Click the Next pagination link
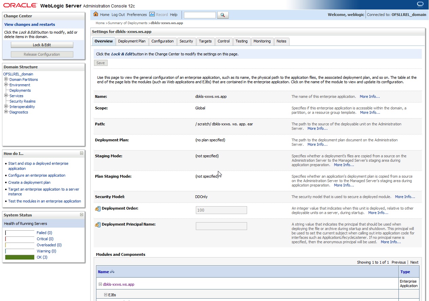 414,262
